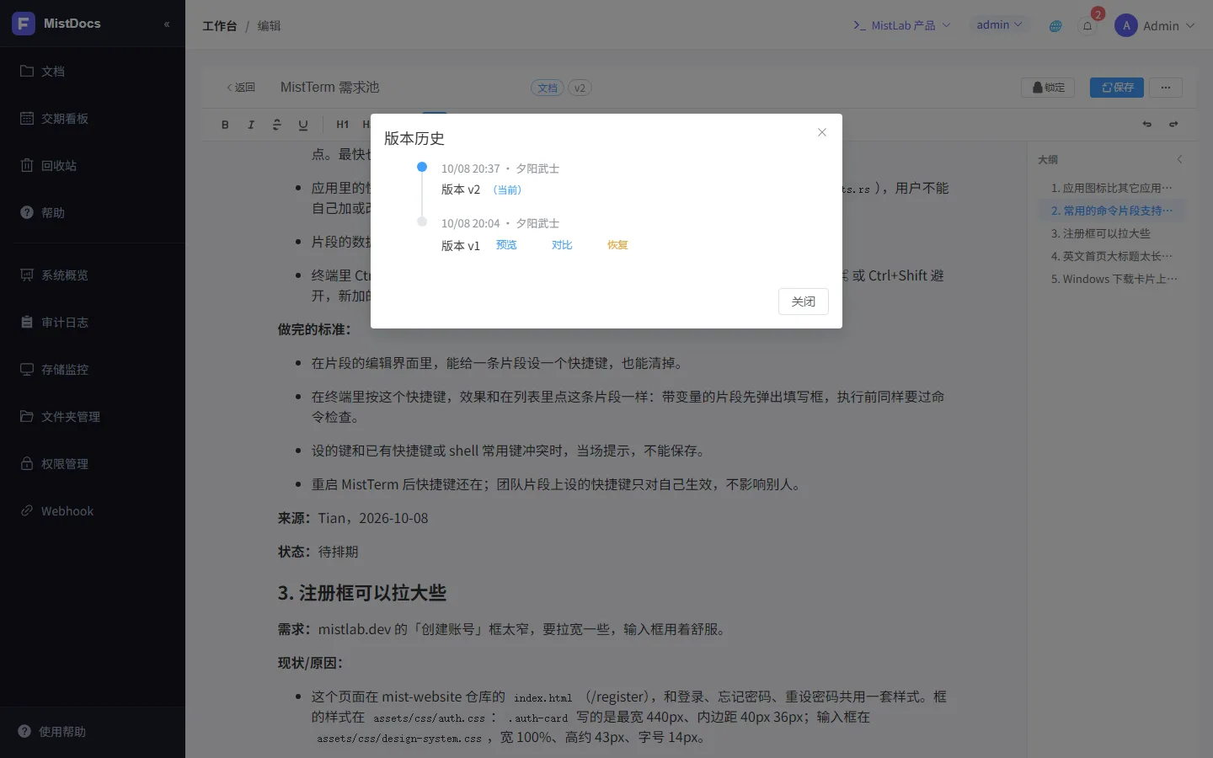Expand the MistLab 产品 workspace dropdown
1213x758 pixels.
coord(902,25)
